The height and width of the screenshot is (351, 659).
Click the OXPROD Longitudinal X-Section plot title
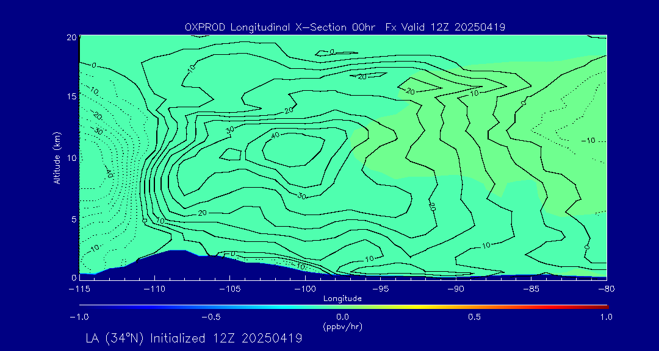click(x=345, y=27)
